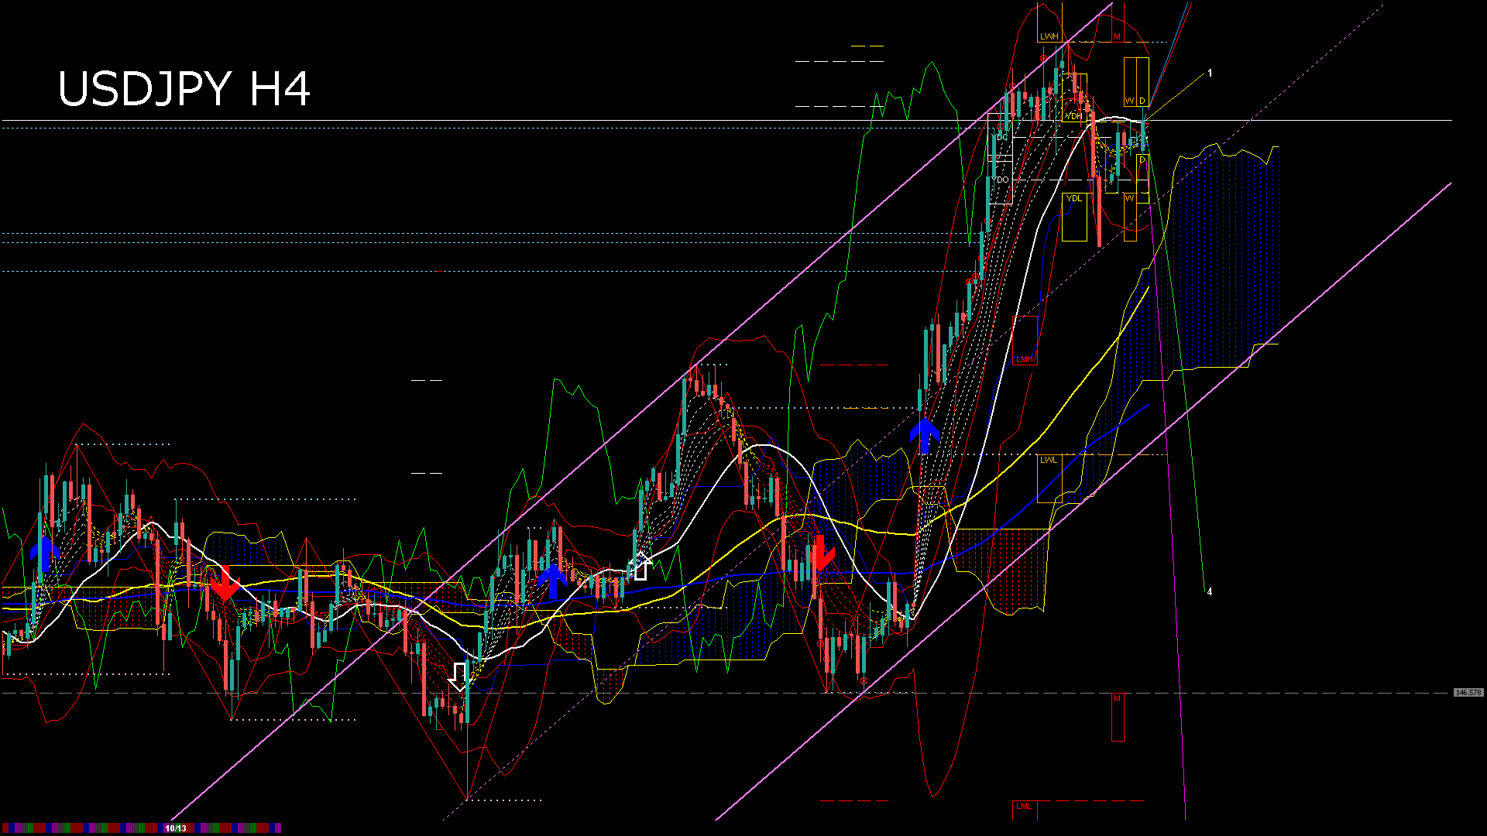Select the rightmost blue up arrow signal

925,436
